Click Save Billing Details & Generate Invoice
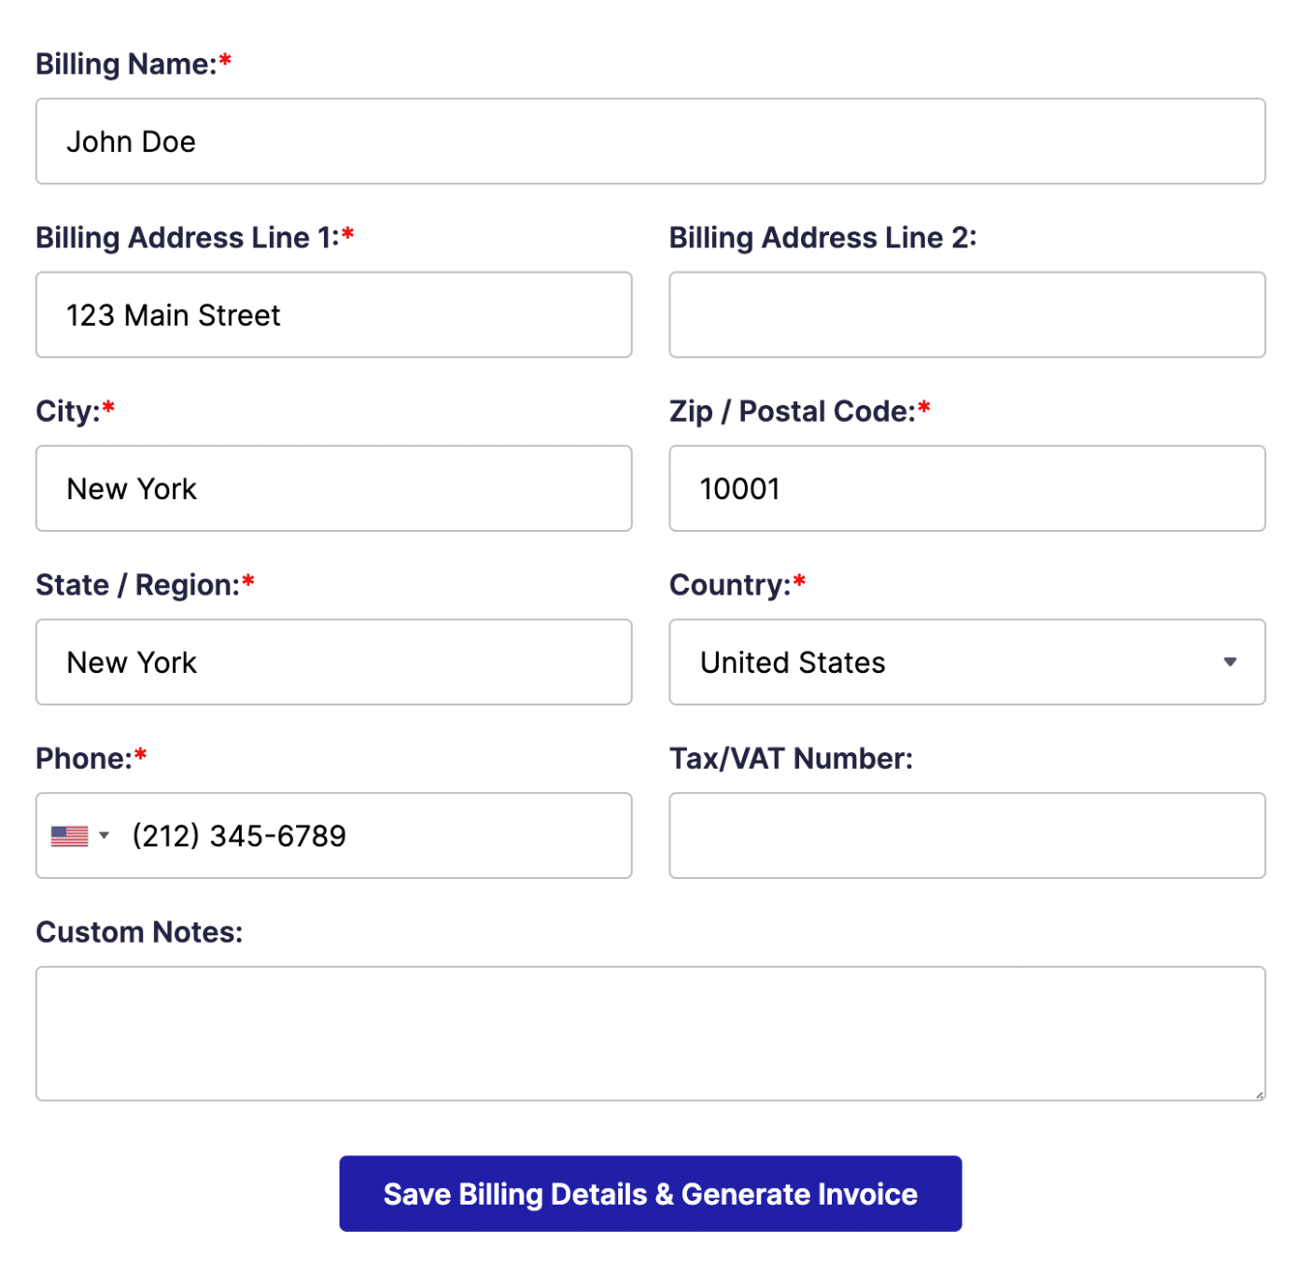Screen dimensions: 1307x1285 (651, 1194)
